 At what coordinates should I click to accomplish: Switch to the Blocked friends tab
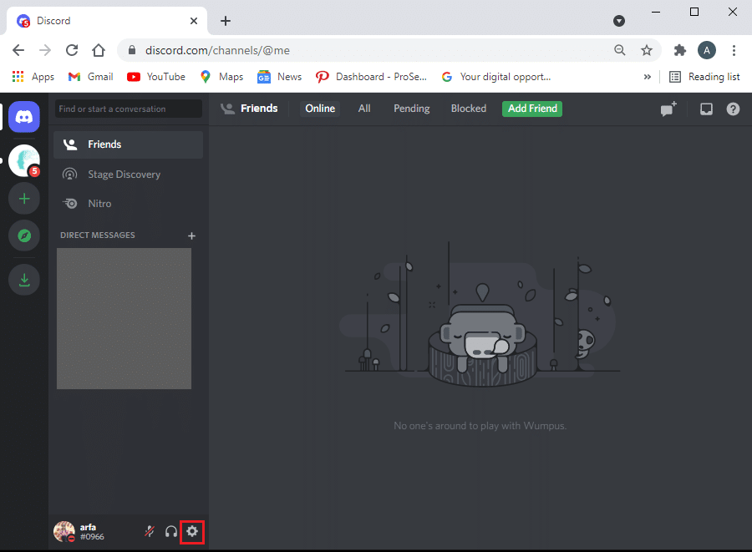468,109
